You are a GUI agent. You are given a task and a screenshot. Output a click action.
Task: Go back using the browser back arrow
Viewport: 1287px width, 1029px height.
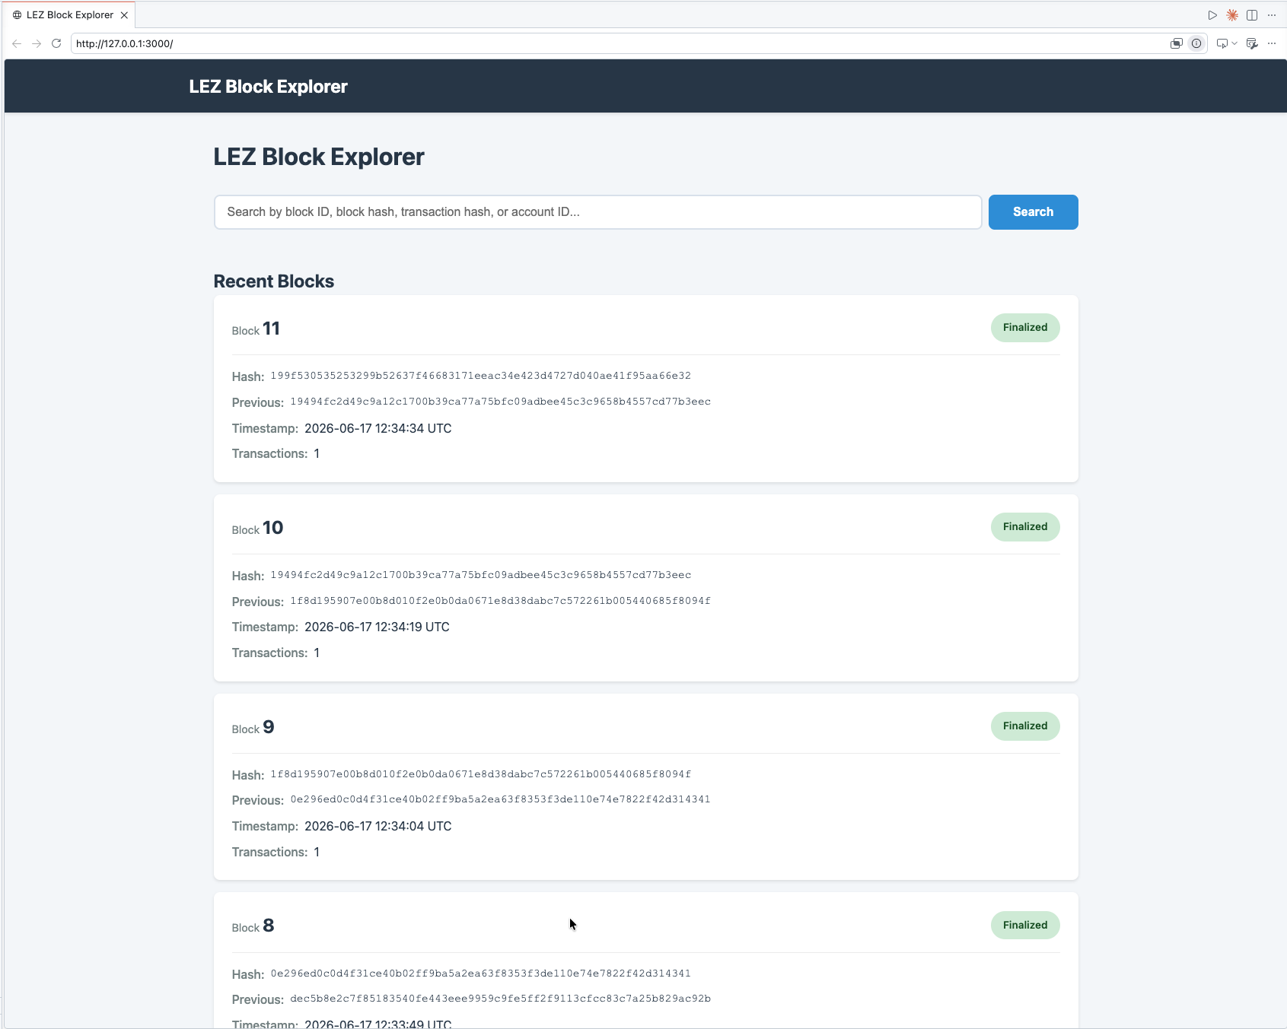(x=17, y=43)
